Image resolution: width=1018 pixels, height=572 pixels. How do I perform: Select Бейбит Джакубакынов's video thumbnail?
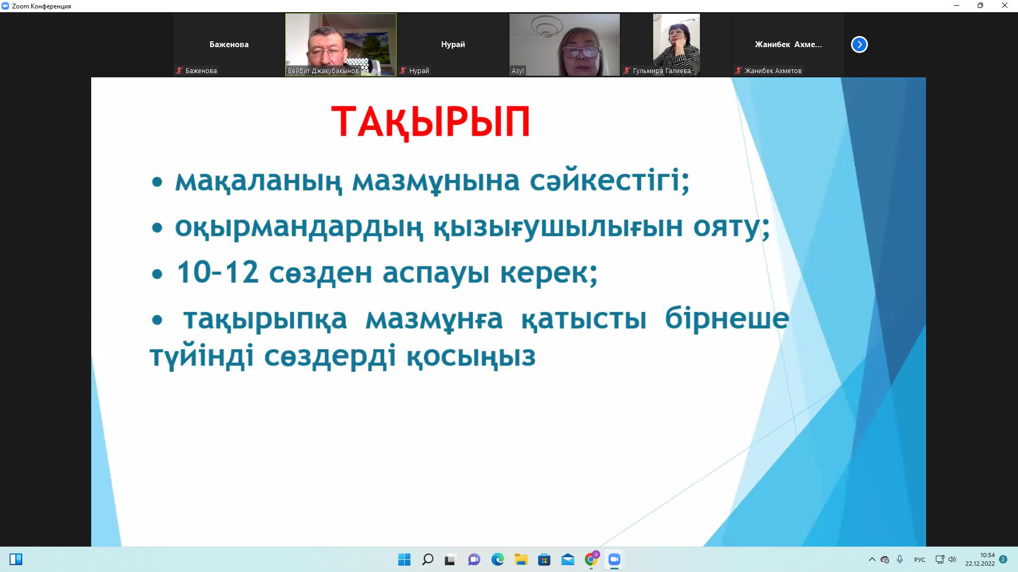[340, 44]
